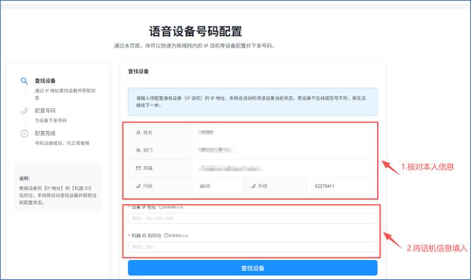Click the external line number 82379411
The height and width of the screenshot is (280, 471).
click(325, 186)
